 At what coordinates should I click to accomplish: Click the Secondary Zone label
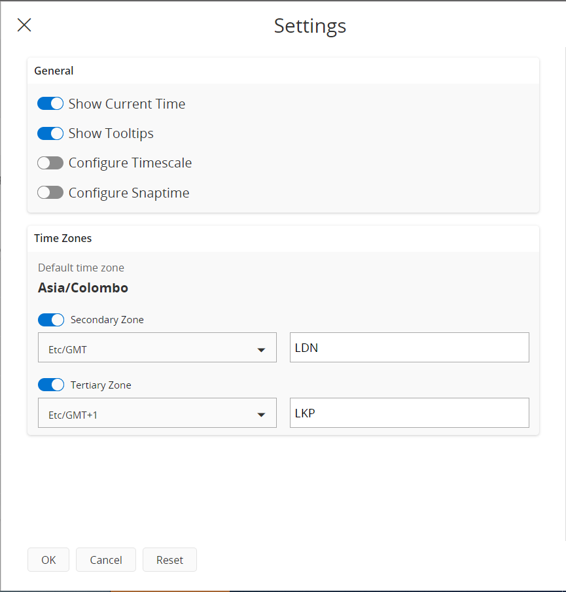107,320
